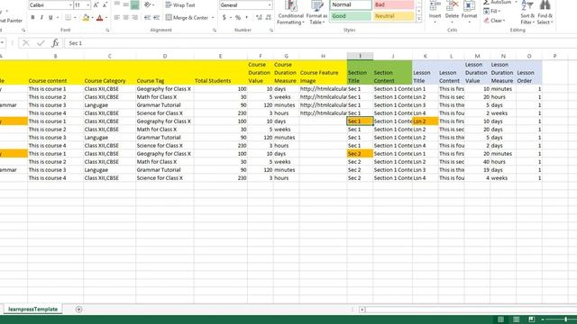
Task: Open Sort & Filter menu
Action: (x=527, y=13)
